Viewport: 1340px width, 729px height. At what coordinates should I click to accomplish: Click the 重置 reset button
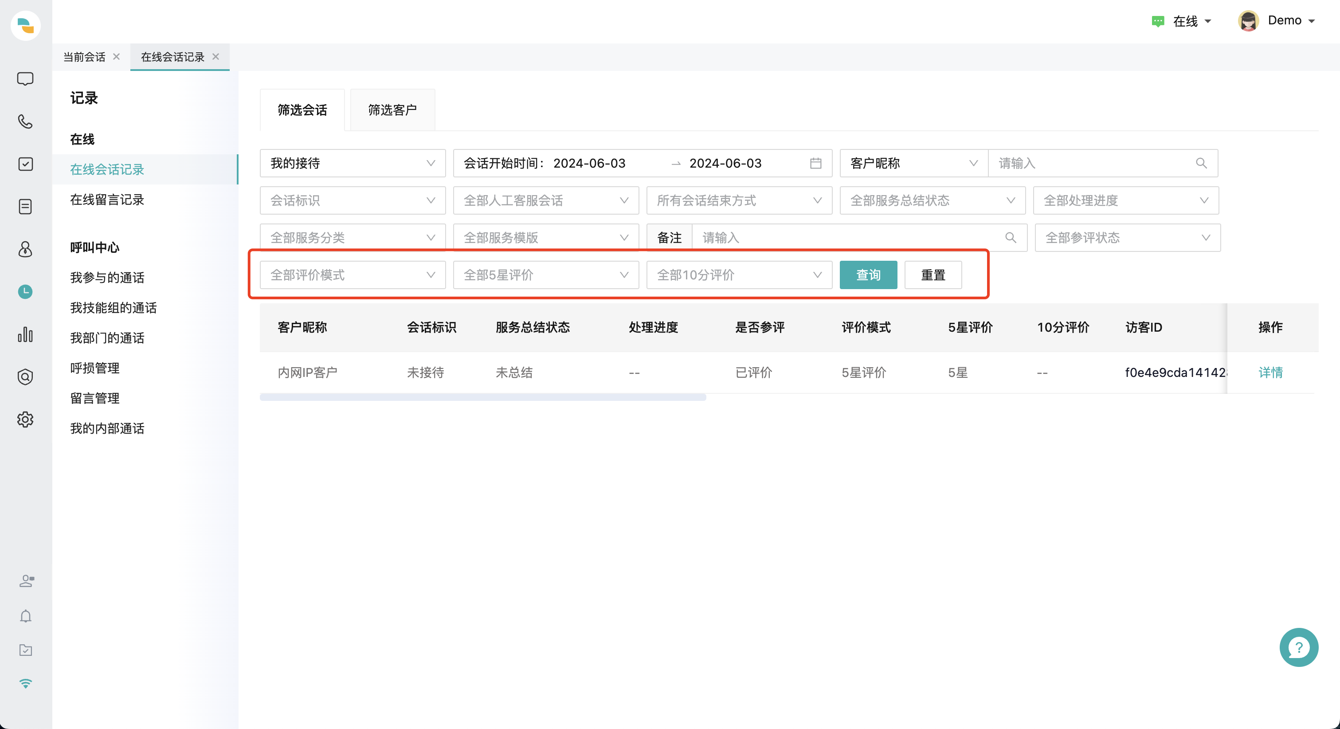click(x=933, y=275)
